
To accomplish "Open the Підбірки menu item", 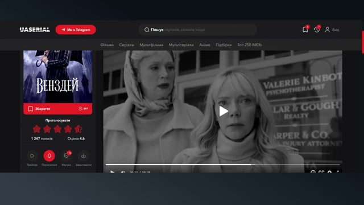I will pos(224,45).
